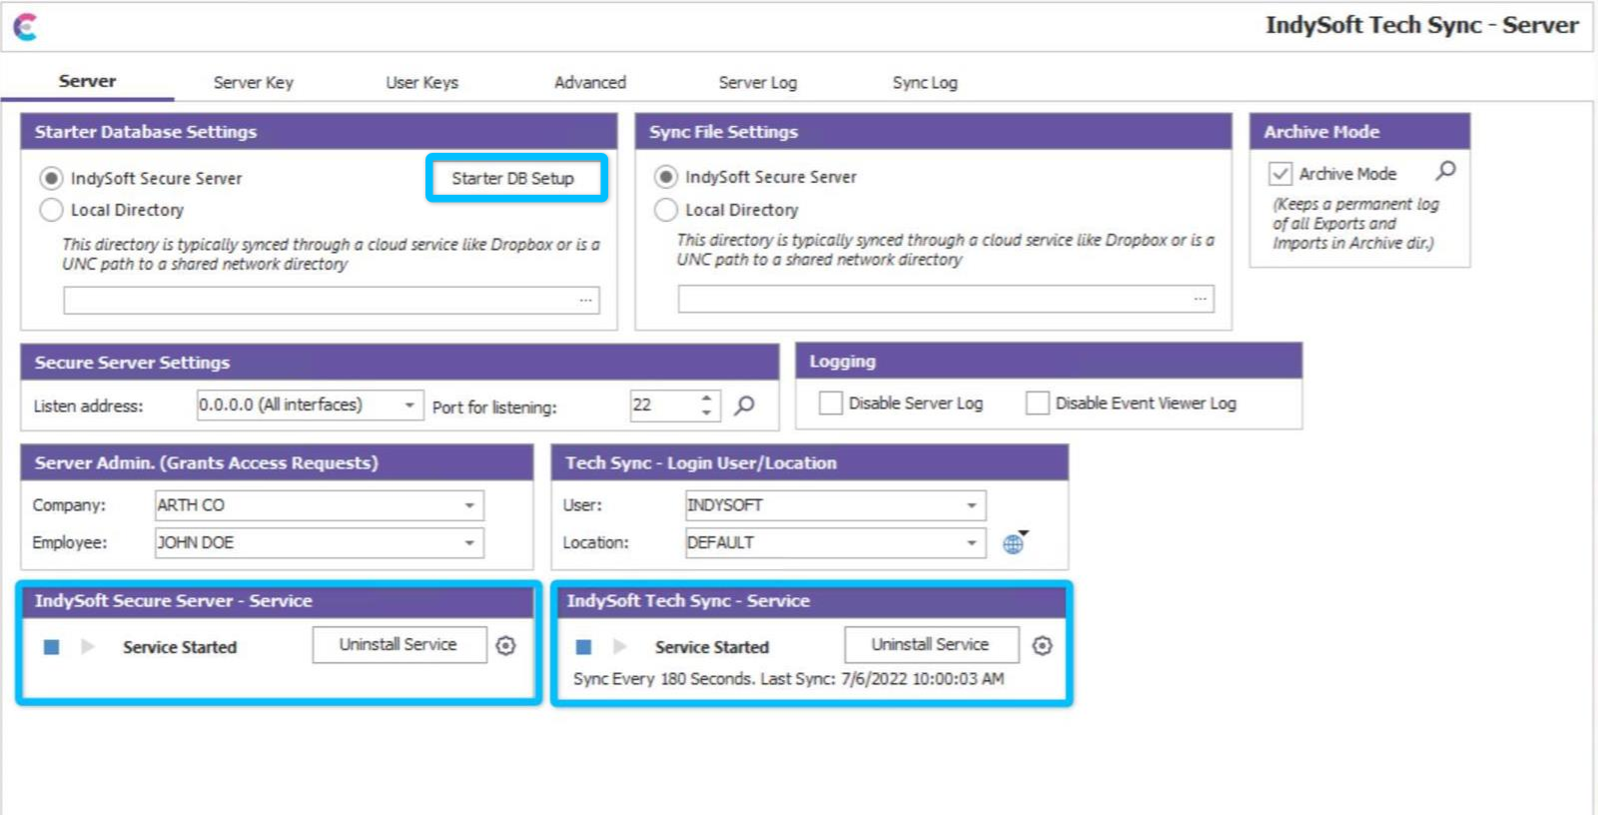1598x815 pixels.
Task: Click the globe icon next to Location
Action: click(x=1014, y=543)
